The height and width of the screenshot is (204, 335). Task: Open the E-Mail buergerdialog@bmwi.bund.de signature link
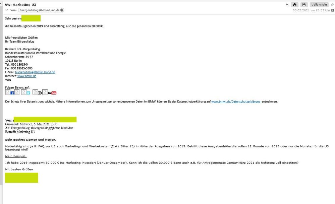(x=35, y=72)
